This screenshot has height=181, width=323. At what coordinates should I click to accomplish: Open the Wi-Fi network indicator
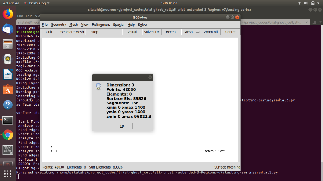(300, 3)
